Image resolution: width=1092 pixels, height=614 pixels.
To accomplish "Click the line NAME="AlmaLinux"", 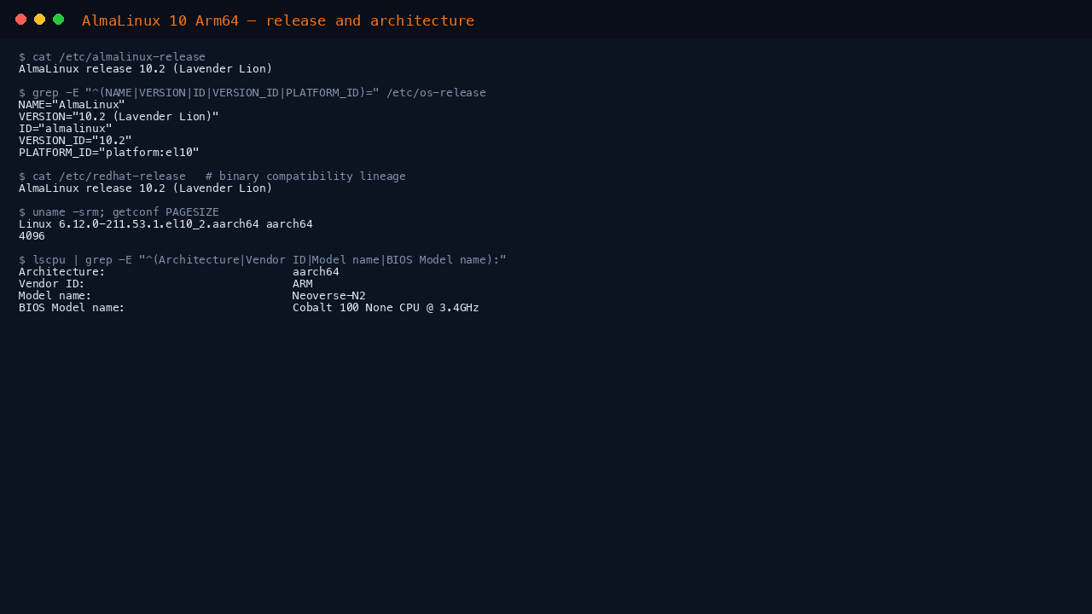I will click(72, 105).
